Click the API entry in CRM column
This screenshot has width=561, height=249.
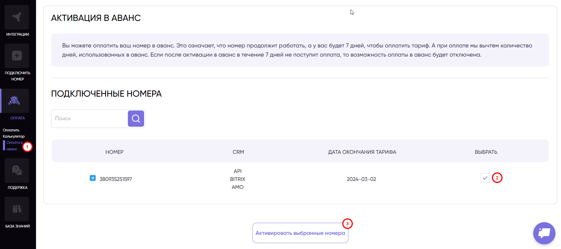point(238,171)
